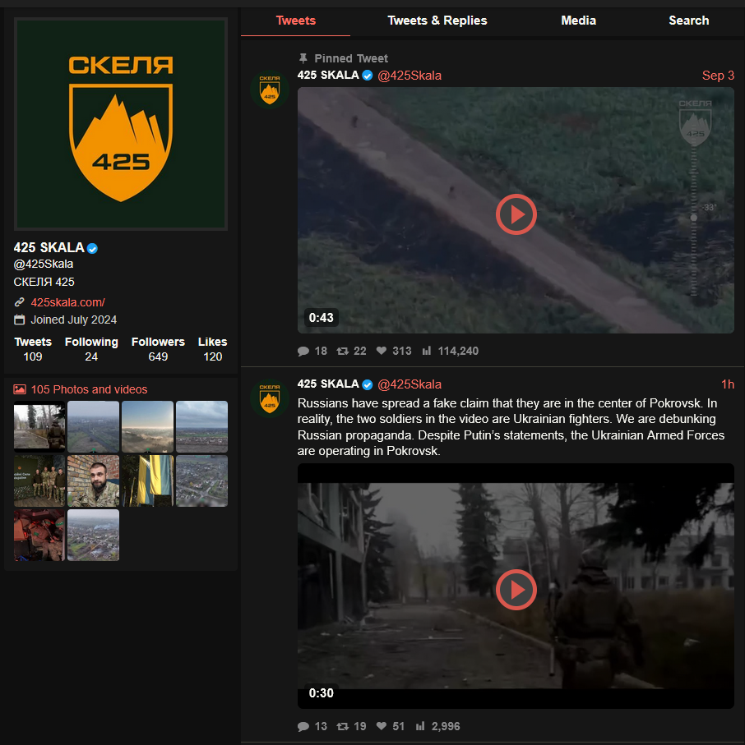Viewport: 745px width, 745px height.
Task: Open the 105 Photos and videos link
Action: 89,389
